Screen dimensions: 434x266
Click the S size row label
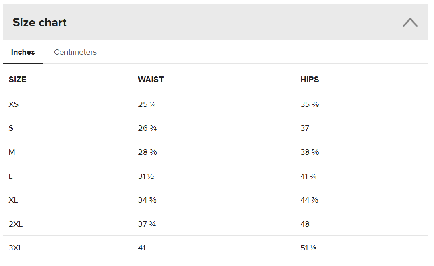[11, 128]
